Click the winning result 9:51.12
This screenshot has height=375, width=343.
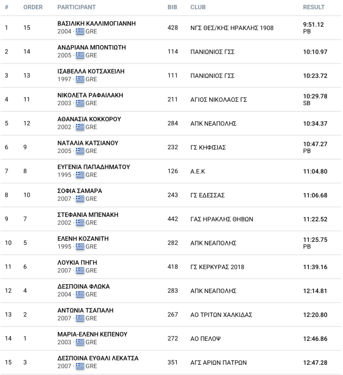[x=313, y=25]
